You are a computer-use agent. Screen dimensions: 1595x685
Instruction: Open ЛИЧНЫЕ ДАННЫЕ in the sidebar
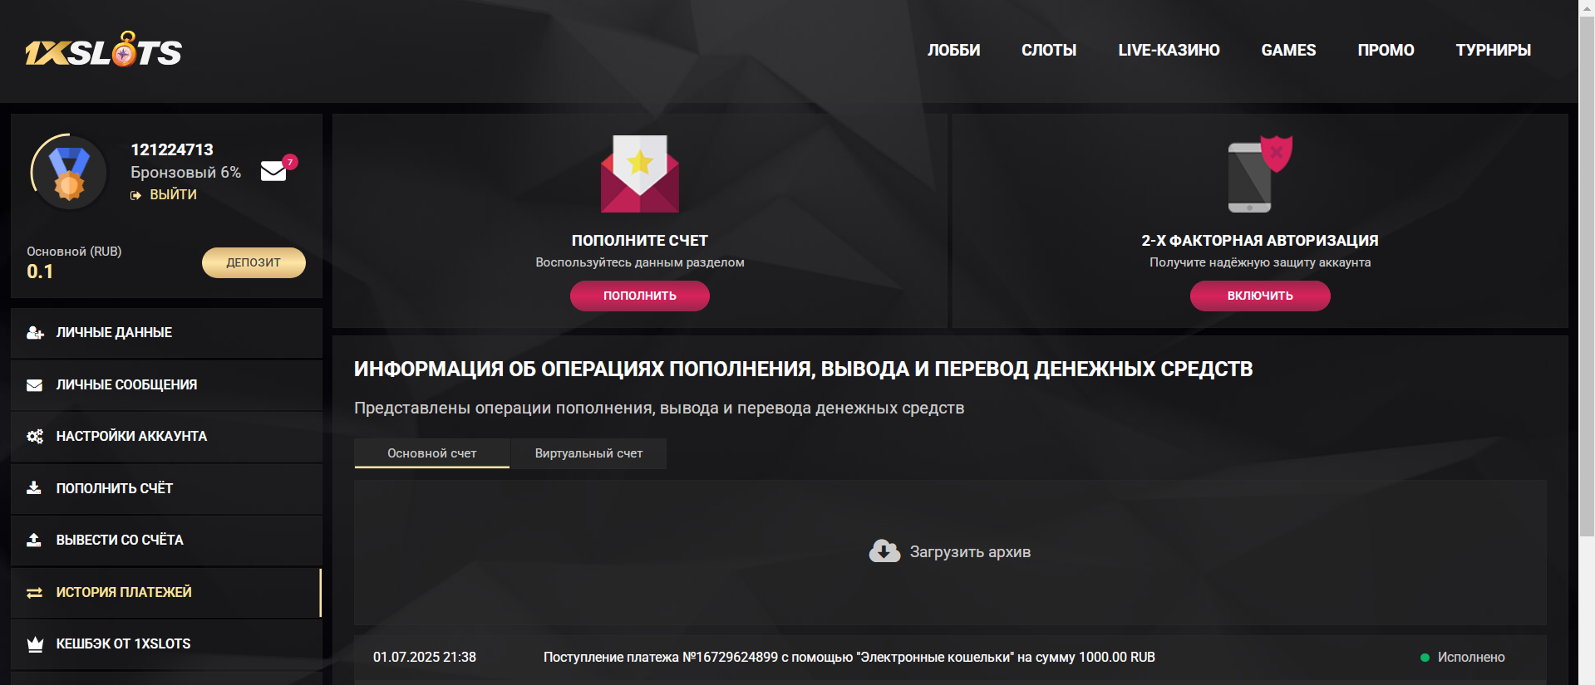[x=166, y=333]
